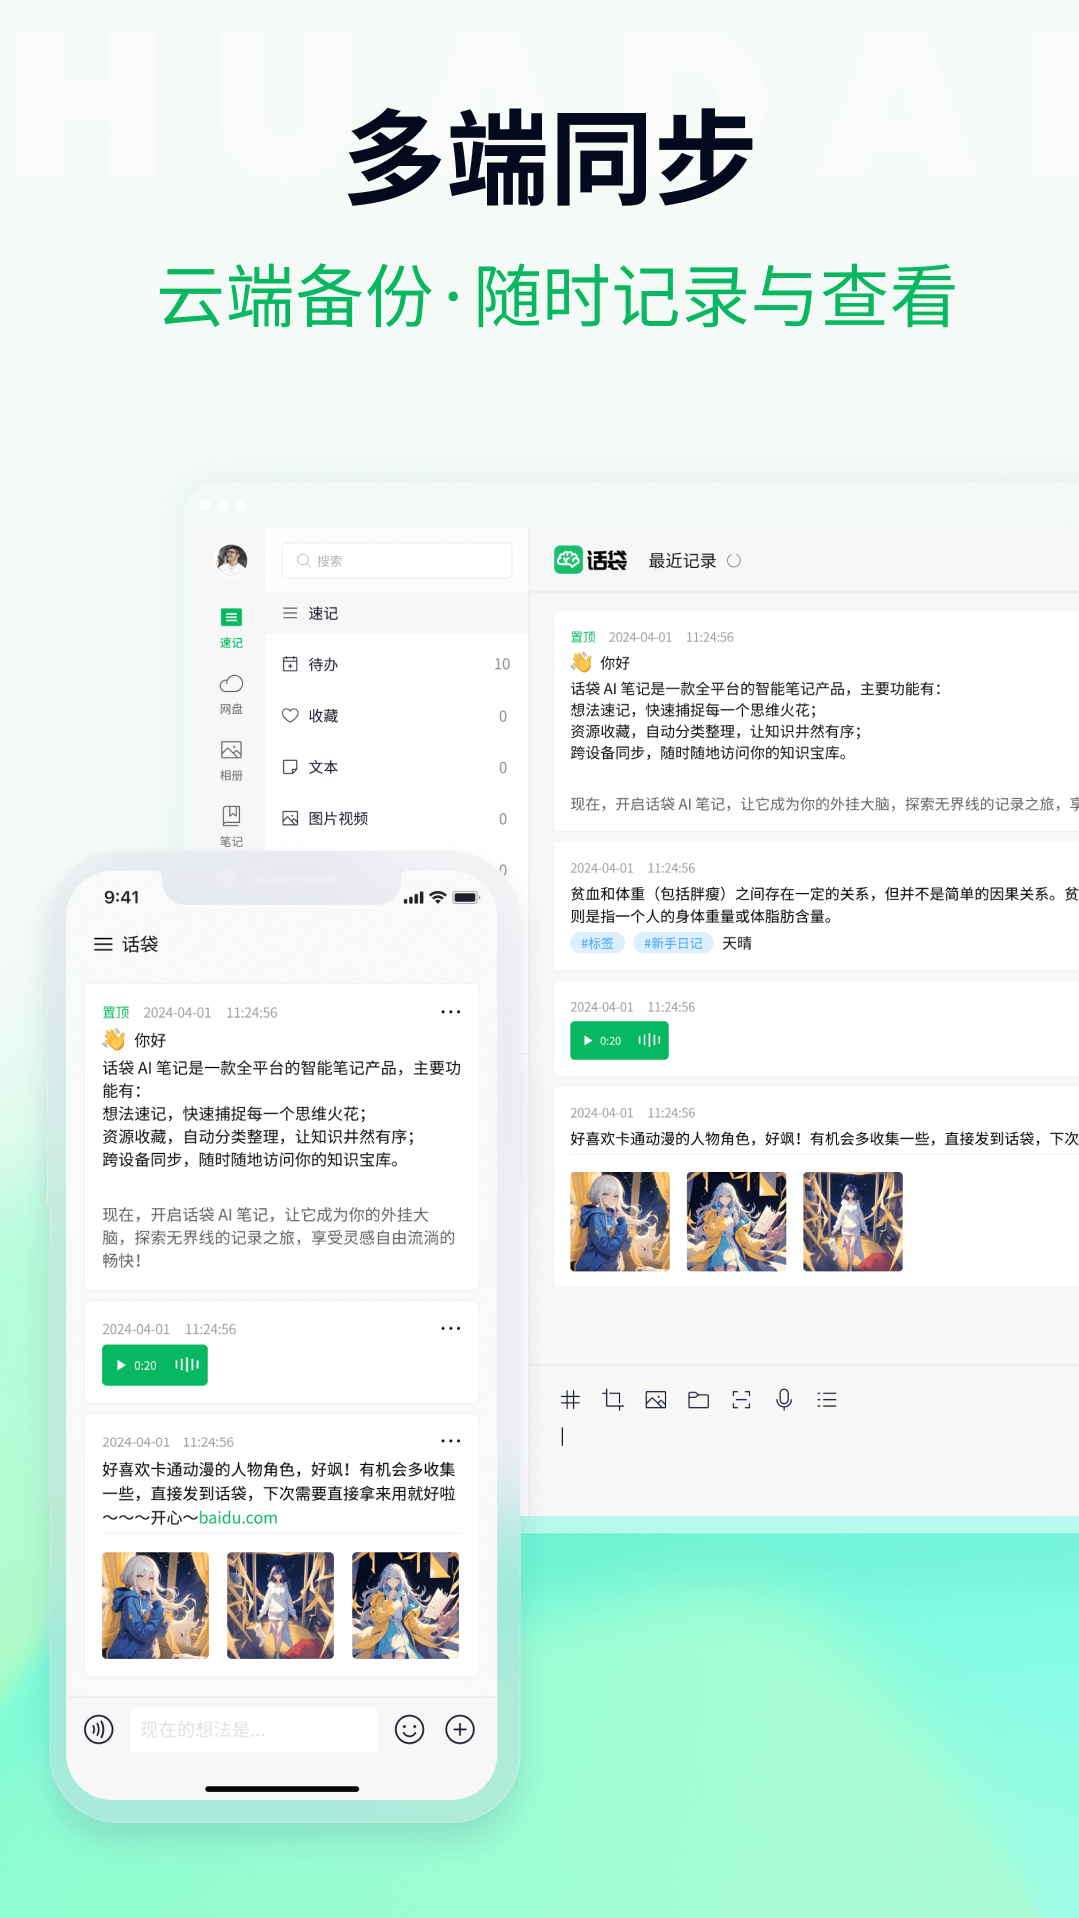Play the 0:20 voice note on desktop
The image size is (1079, 1918).
coord(619,1040)
